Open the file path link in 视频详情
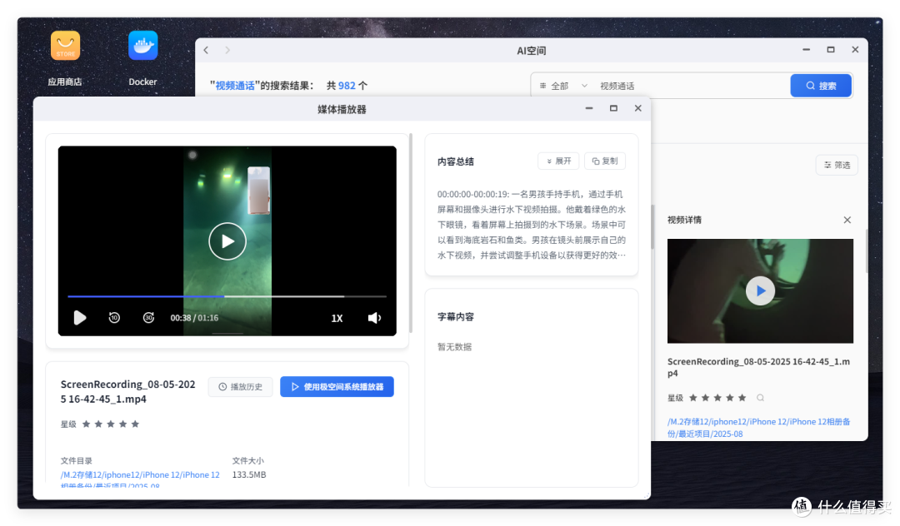The height and width of the screenshot is (526, 900). tap(758, 428)
